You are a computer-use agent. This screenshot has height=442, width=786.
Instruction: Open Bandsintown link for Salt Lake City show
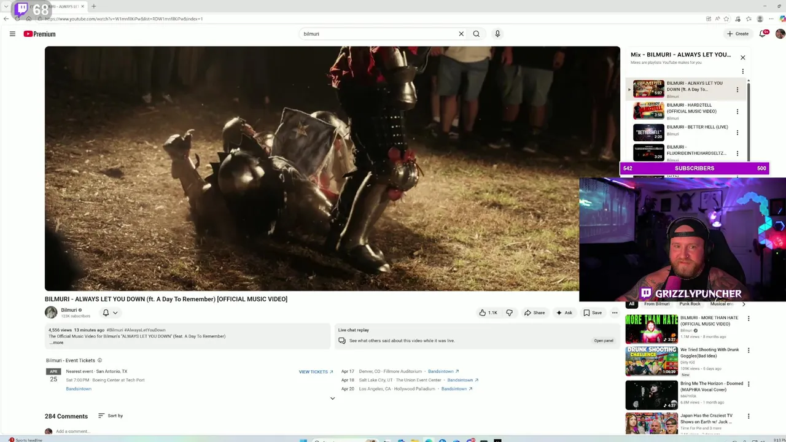[x=462, y=380]
